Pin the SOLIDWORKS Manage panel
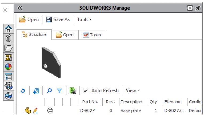 [x=198, y=8]
